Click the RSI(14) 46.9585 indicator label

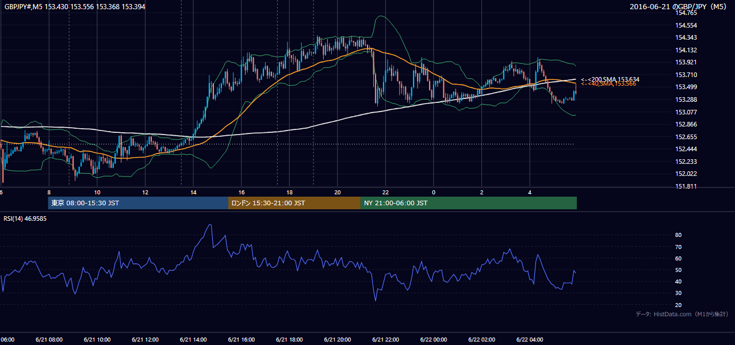25,218
